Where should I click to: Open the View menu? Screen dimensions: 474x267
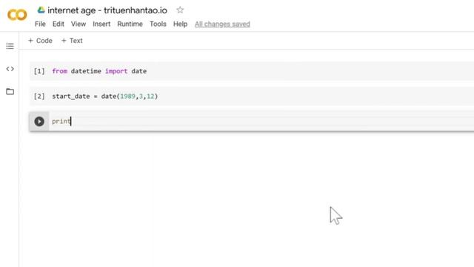point(79,24)
